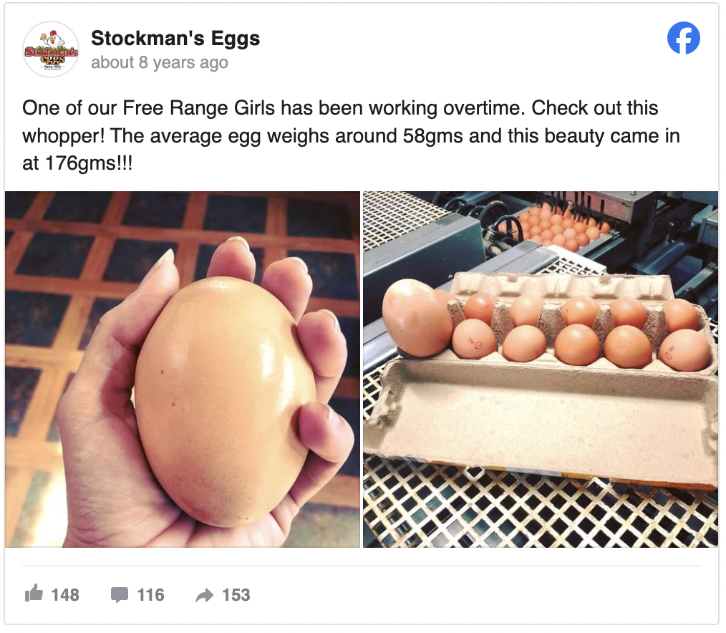
Task: Open the egg carton photo
Action: [x=540, y=369]
